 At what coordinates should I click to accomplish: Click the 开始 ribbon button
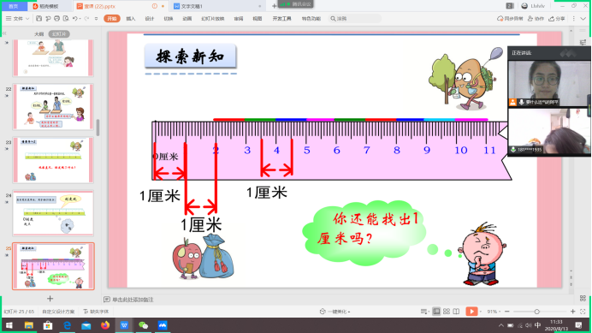click(112, 19)
